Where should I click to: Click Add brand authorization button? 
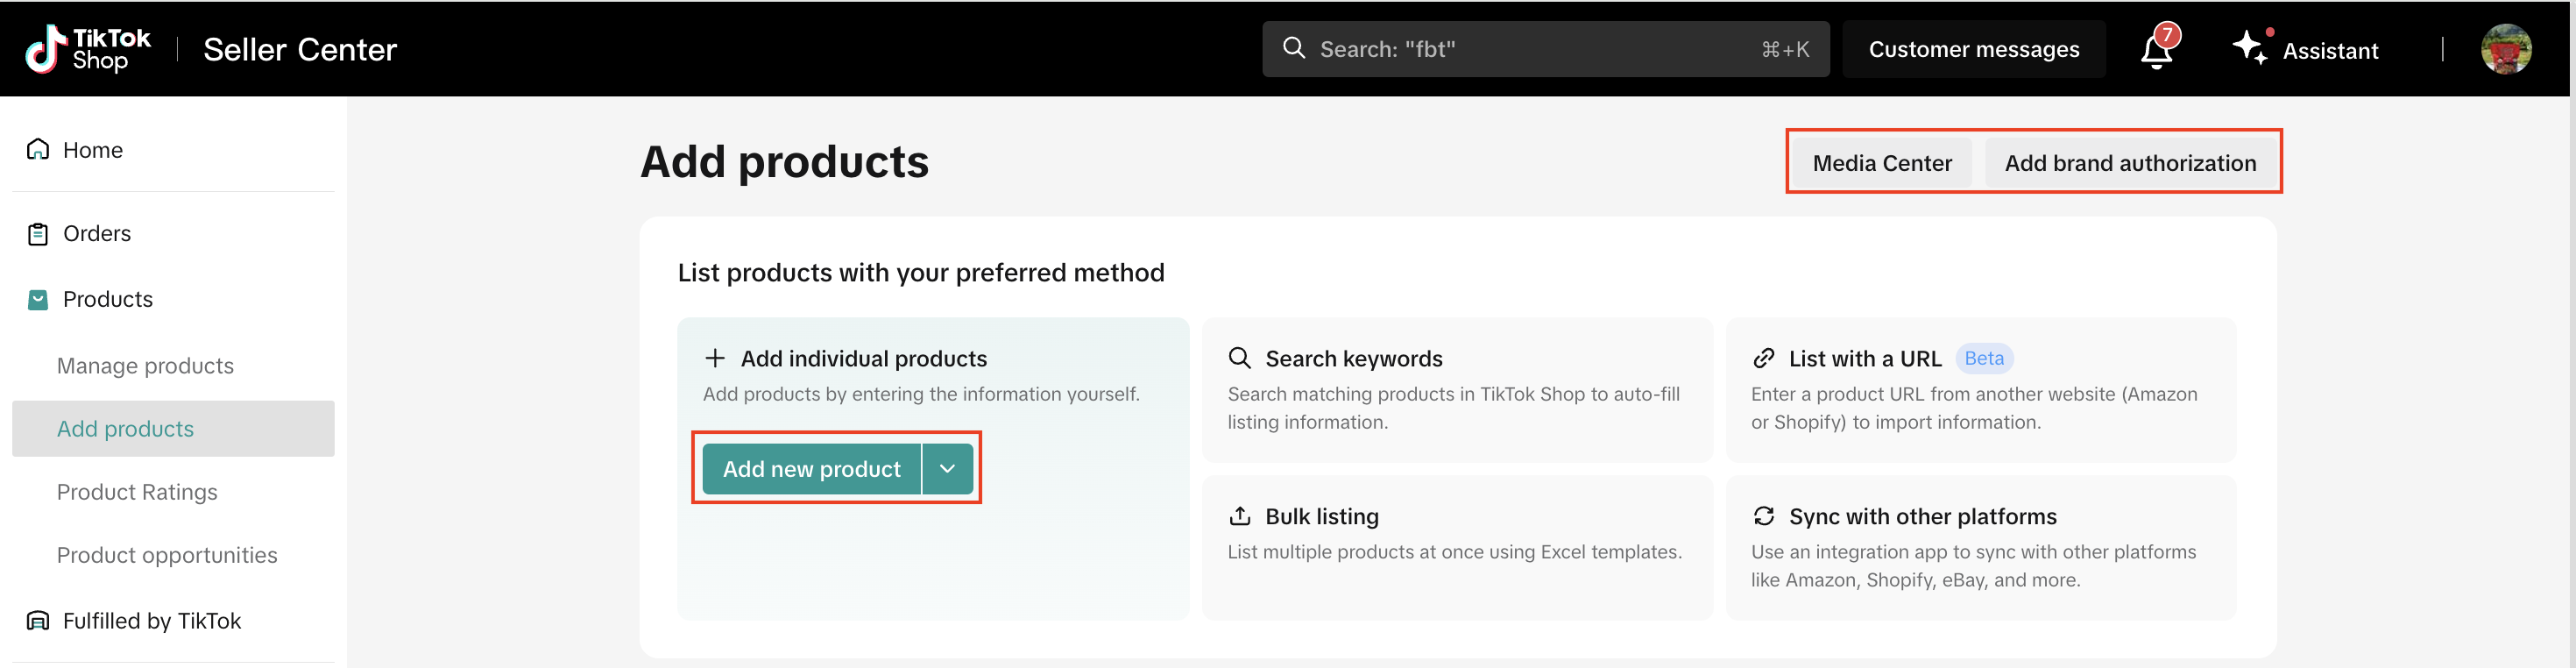click(x=2130, y=163)
